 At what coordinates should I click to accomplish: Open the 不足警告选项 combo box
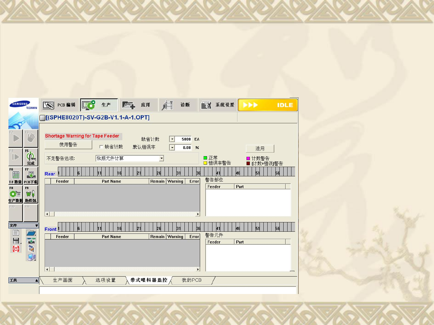[130, 158]
